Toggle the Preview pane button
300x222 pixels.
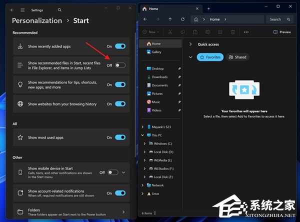click(x=282, y=32)
